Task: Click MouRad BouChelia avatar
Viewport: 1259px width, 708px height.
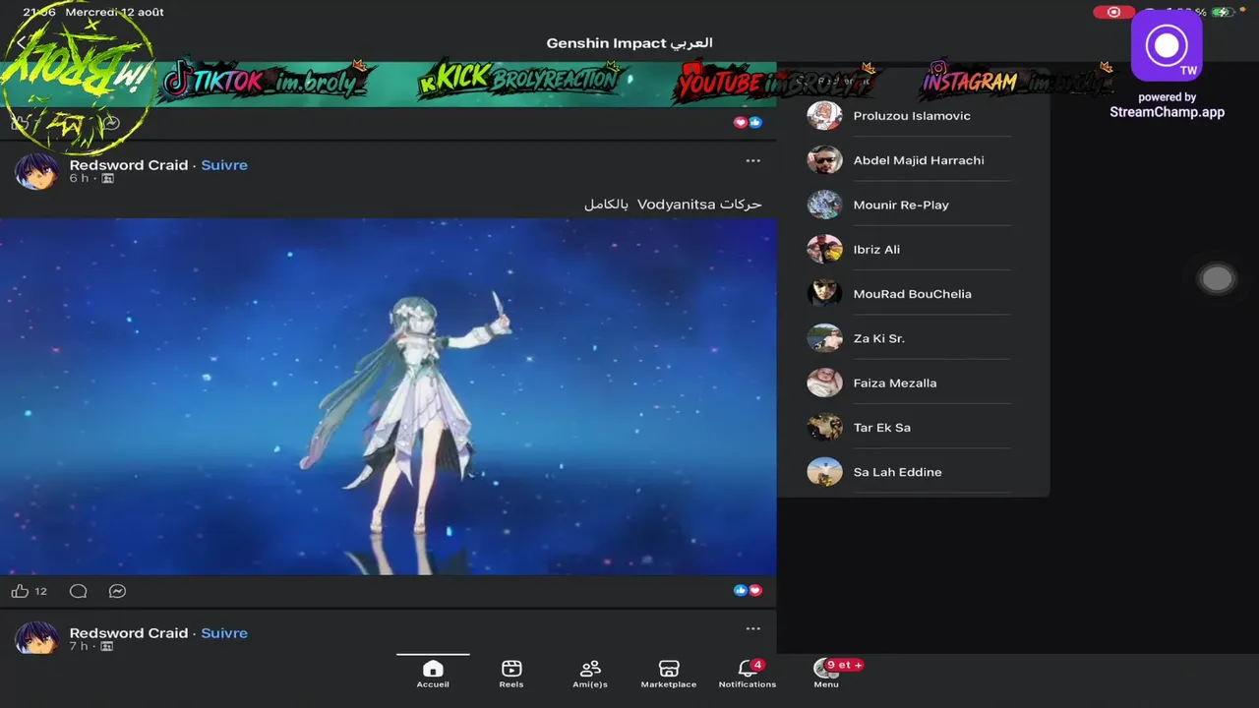Action: [x=824, y=294]
